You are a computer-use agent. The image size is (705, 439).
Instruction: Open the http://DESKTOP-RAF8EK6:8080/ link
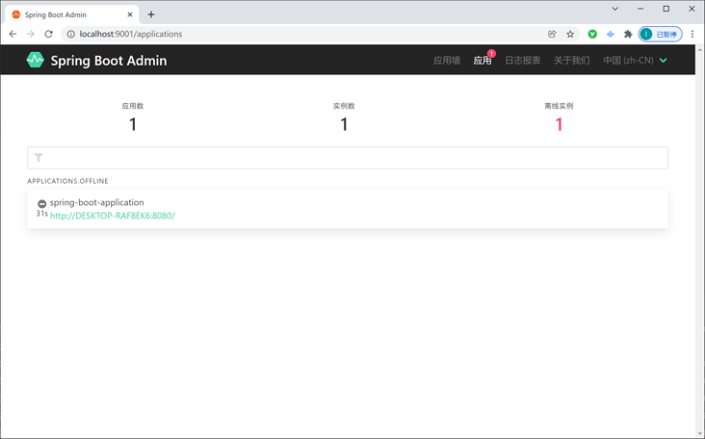point(113,216)
